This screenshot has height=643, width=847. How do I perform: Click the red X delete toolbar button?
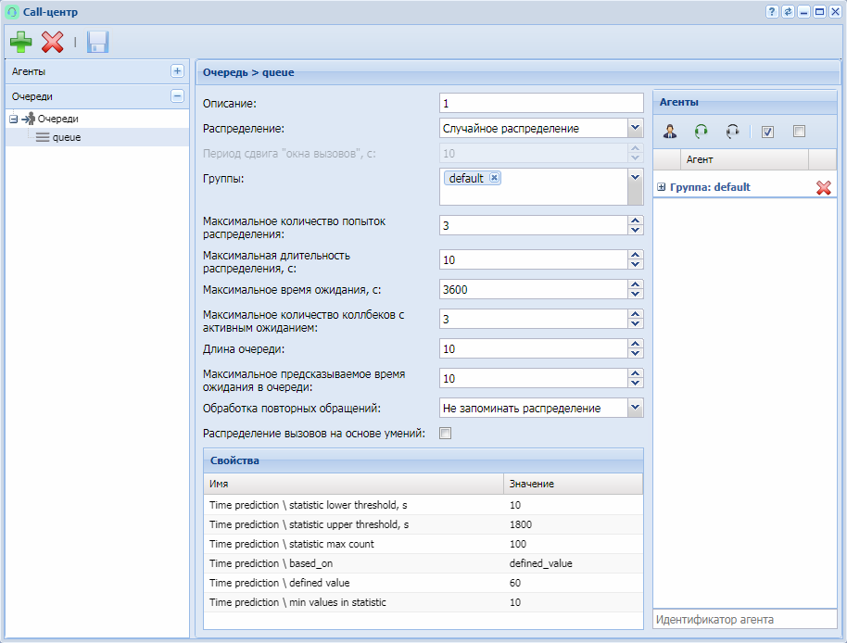point(53,42)
